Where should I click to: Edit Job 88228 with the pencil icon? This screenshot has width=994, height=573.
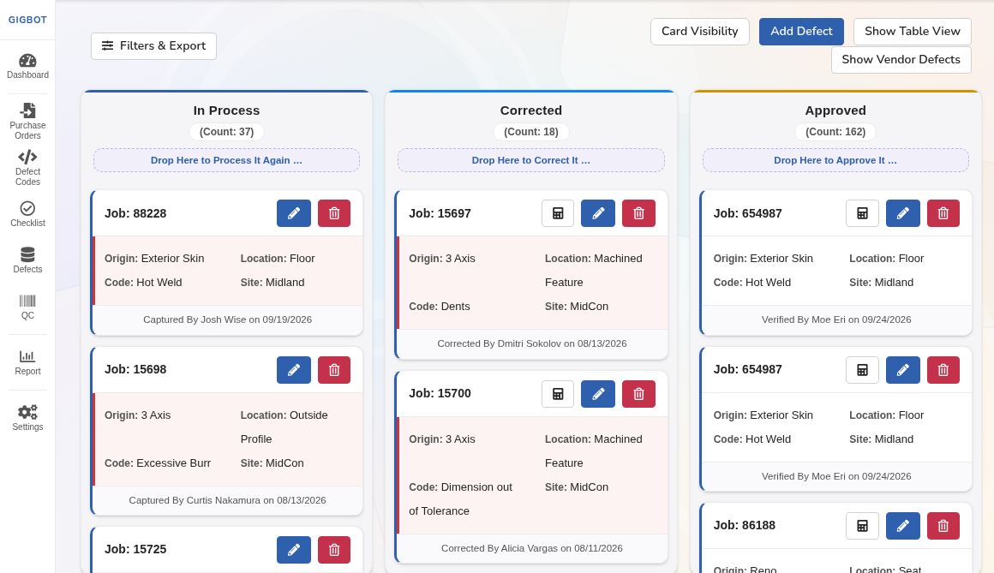294,213
